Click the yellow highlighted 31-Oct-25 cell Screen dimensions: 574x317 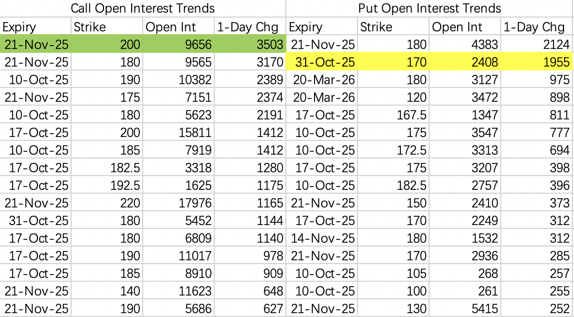coord(323,62)
